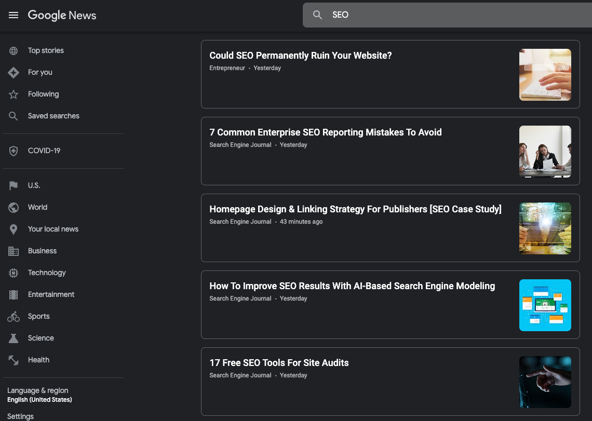Click the Health dumbbell icon
The image size is (592, 421).
pyautogui.click(x=14, y=360)
